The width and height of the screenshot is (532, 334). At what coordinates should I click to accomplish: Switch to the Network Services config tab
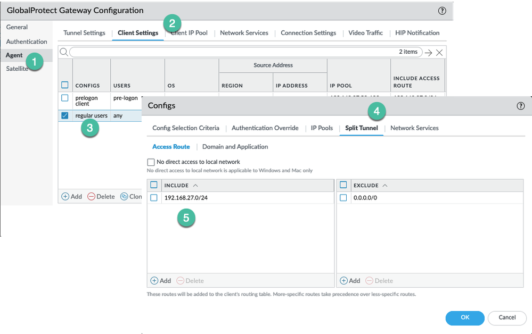[x=414, y=128]
